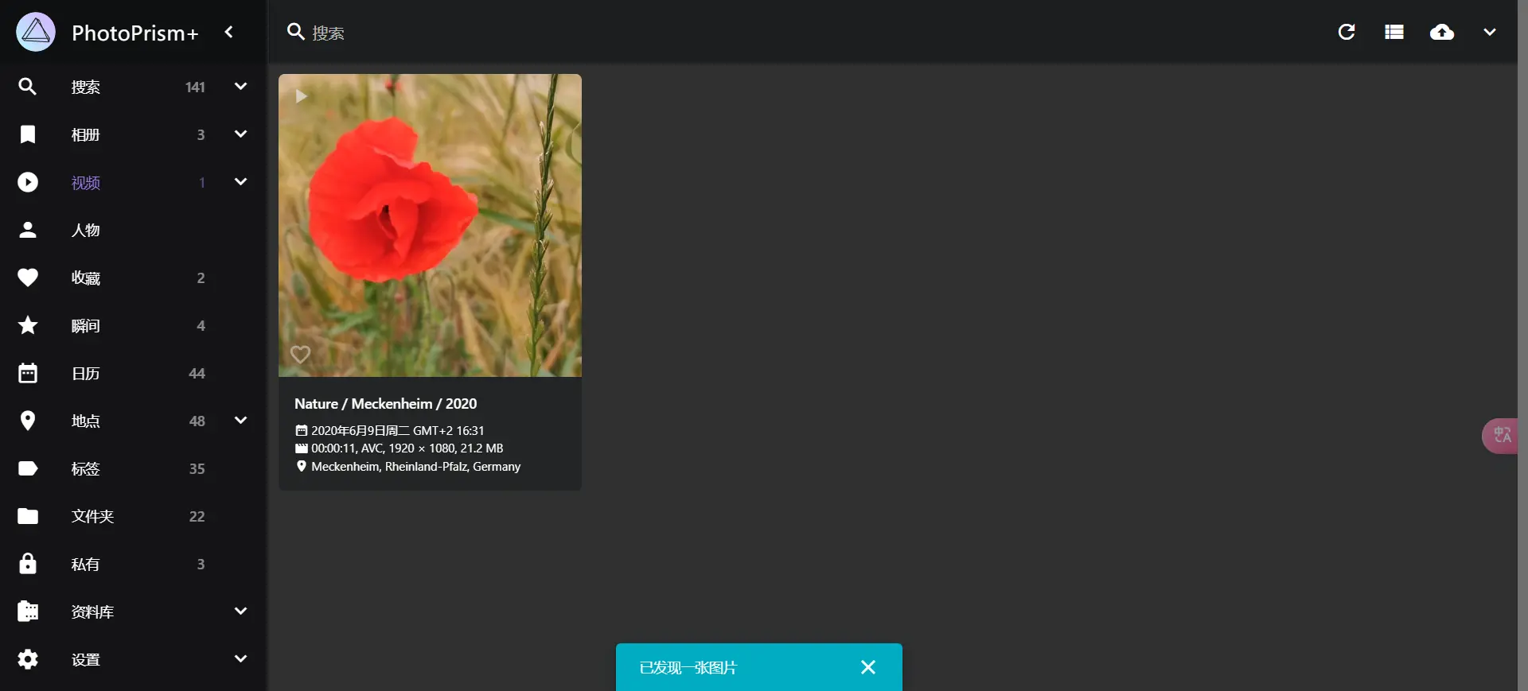Open upload dialog via cloud upload icon
The image size is (1528, 691).
(x=1442, y=32)
